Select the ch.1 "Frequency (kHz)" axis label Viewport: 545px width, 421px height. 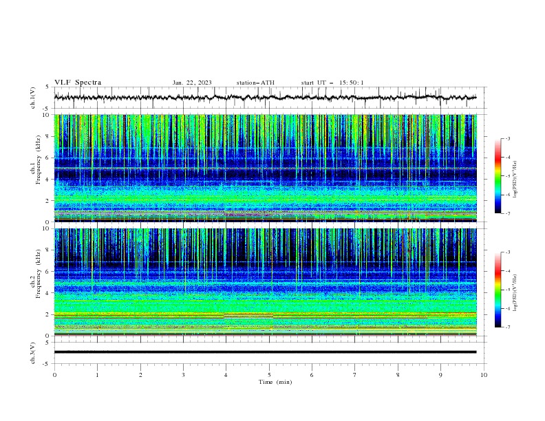[x=38, y=160]
